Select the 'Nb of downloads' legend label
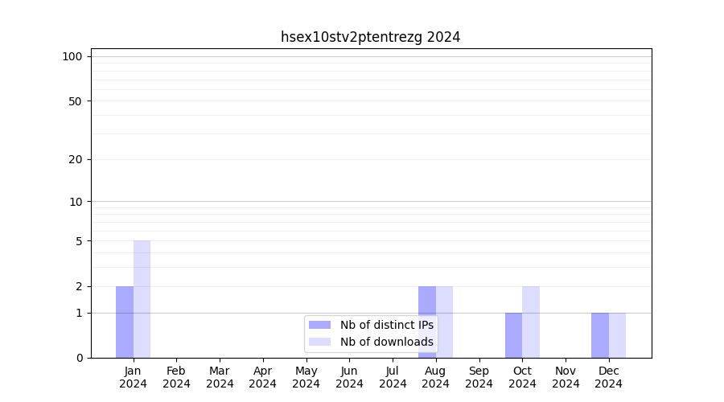 (x=386, y=342)
